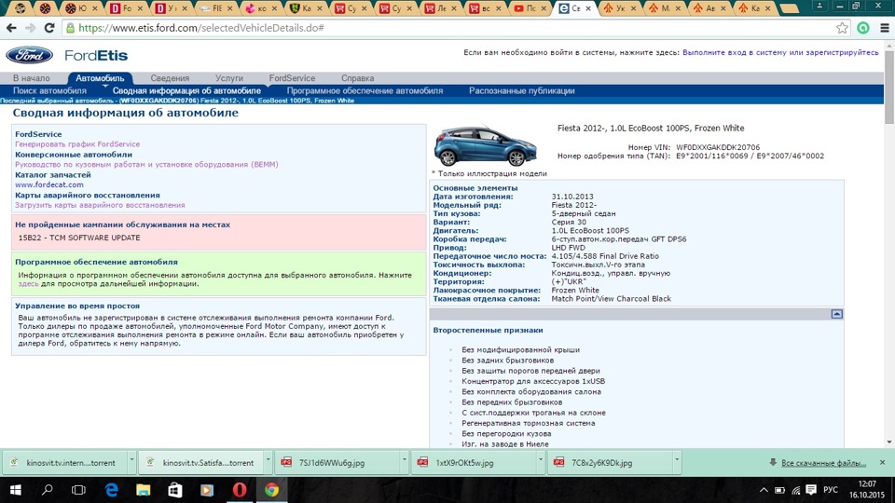Viewport: 895px width, 503px height.
Task: Click 'Генерировать график FordService' link
Action: pos(77,144)
